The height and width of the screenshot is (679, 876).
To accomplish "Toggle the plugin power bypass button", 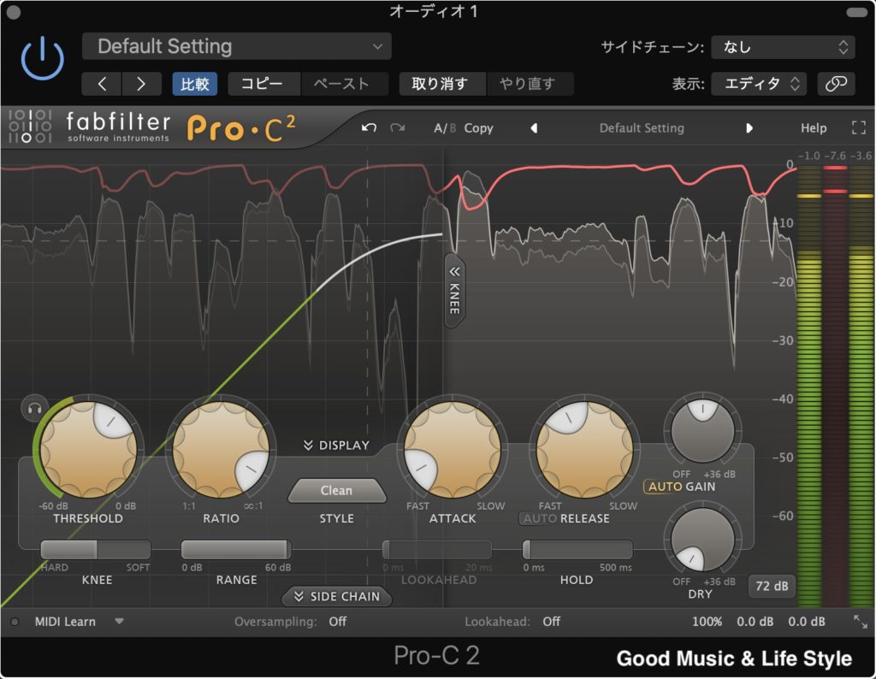I will click(43, 59).
